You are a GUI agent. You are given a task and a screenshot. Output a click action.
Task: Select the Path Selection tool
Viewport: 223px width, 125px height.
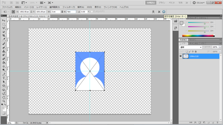pyautogui.click(x=4, y=82)
